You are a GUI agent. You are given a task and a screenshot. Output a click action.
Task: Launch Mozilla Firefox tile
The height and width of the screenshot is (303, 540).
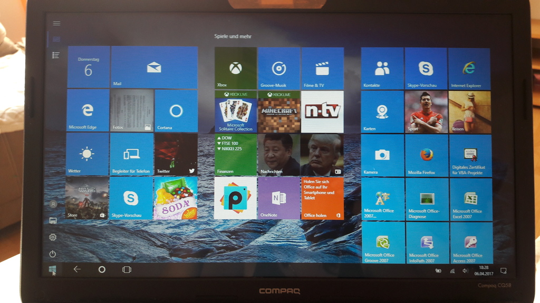click(x=427, y=156)
